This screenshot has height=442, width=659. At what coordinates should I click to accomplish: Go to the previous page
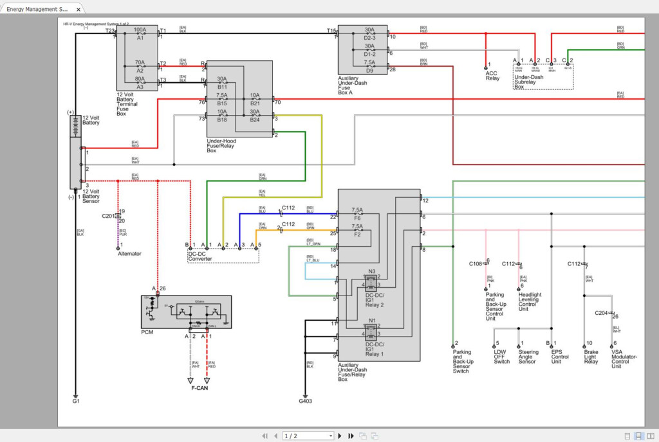[x=275, y=436]
